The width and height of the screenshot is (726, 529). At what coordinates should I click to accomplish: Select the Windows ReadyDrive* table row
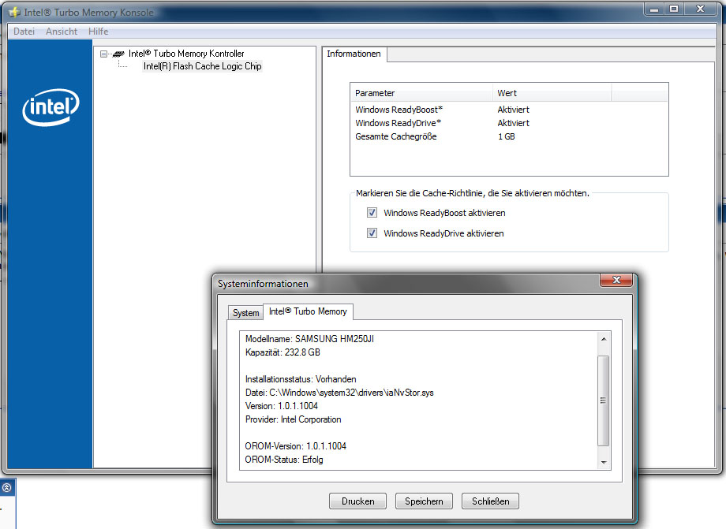tap(509, 123)
